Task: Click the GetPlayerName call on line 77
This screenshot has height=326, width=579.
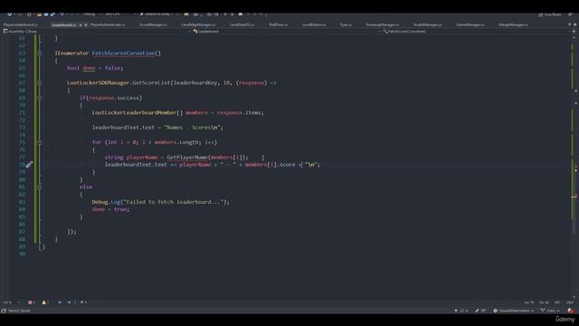Action: (x=187, y=157)
